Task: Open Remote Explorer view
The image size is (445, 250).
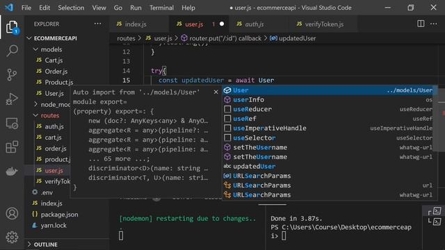Action: (x=12, y=124)
